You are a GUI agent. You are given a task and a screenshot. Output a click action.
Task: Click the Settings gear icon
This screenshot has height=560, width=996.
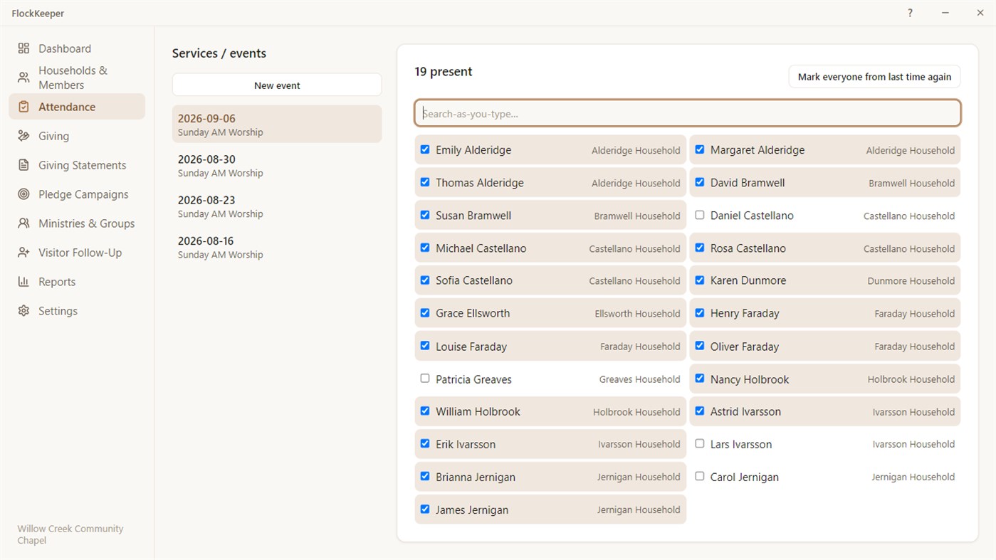(x=23, y=311)
